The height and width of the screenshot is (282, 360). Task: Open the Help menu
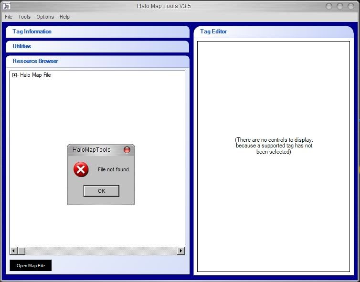click(64, 17)
